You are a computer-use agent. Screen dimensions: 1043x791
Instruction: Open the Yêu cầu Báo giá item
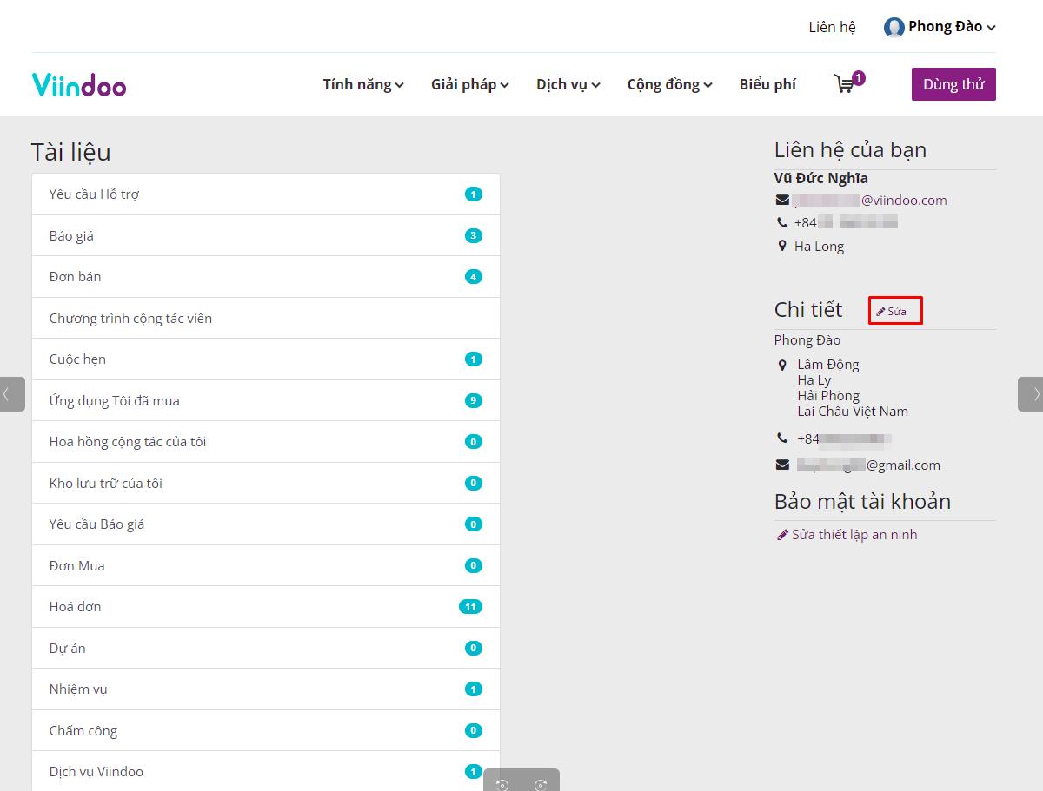pyautogui.click(x=266, y=524)
